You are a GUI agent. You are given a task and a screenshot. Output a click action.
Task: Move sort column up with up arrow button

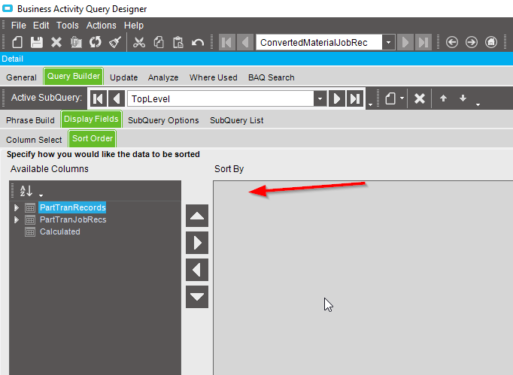tap(197, 216)
